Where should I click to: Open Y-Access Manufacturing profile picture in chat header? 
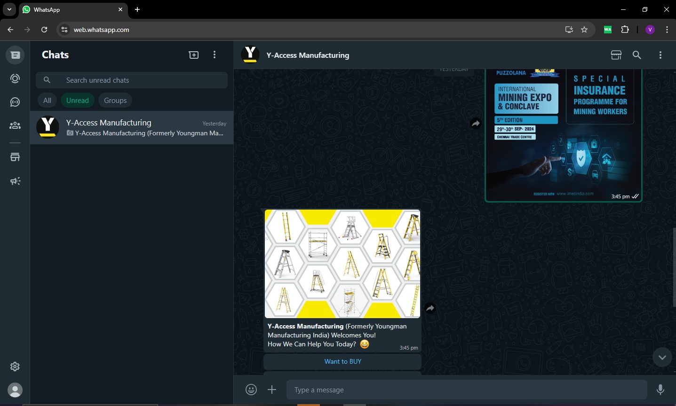[250, 55]
